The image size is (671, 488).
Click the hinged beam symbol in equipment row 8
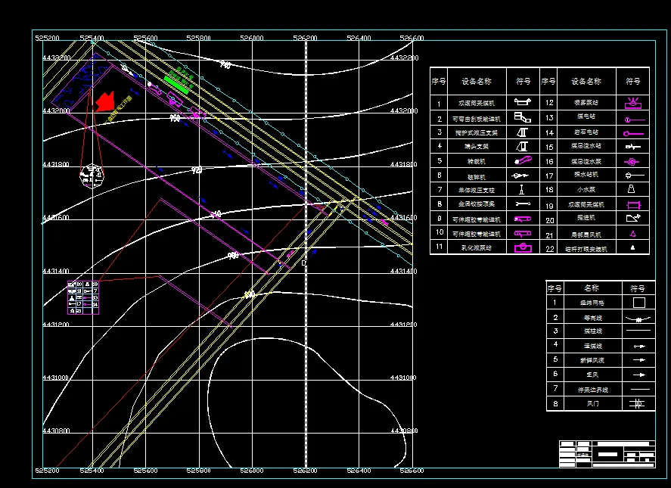(x=523, y=204)
